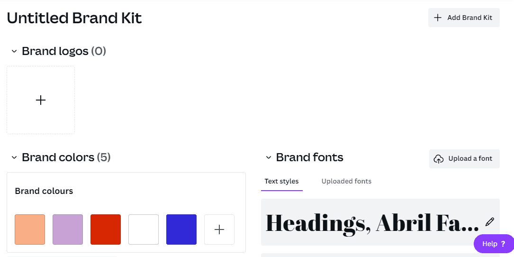Select the red colour swatch
Viewport: 514px width, 257px height.
click(x=106, y=229)
